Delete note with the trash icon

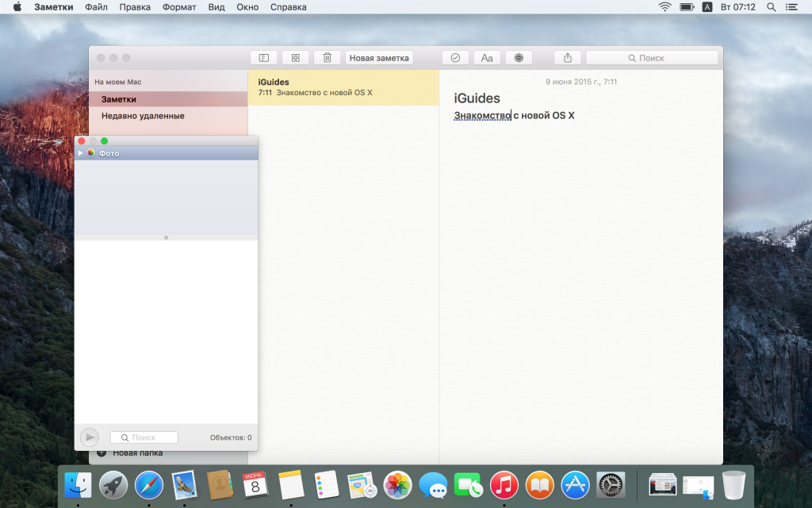tap(327, 58)
